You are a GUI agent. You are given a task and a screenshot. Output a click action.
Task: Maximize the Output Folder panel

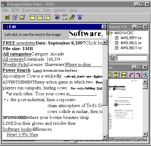click(140, 27)
